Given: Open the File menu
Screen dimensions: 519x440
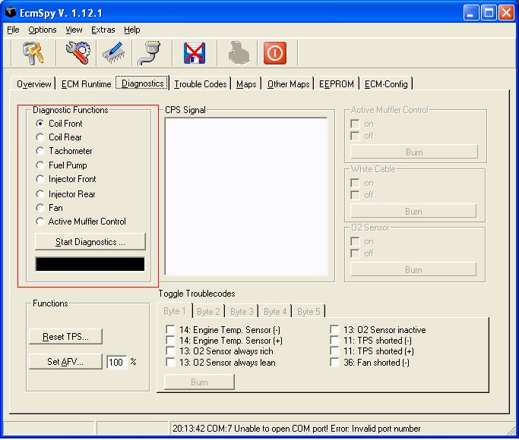Looking at the screenshot, I should point(13,30).
